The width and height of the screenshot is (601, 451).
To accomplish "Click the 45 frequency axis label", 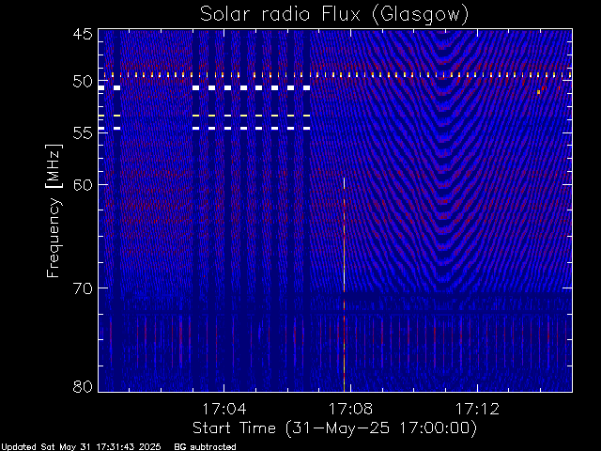I will click(83, 34).
